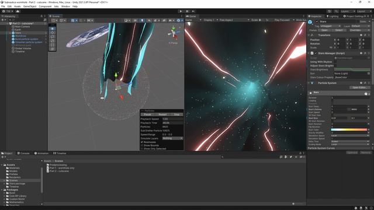
Task: Click the Stars Manager script component icon
Action: click(x=312, y=53)
